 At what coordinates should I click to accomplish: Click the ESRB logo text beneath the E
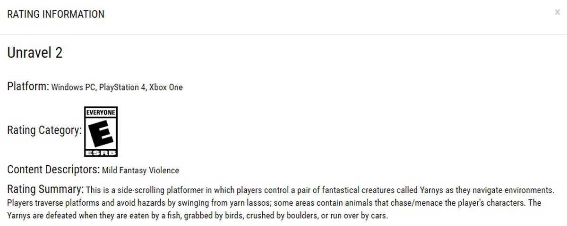(x=101, y=153)
